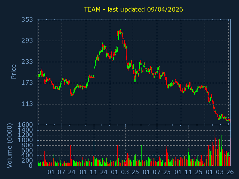Click the 1400 volume axis label
Viewport: 239px width, 179px height.
pos(25,130)
